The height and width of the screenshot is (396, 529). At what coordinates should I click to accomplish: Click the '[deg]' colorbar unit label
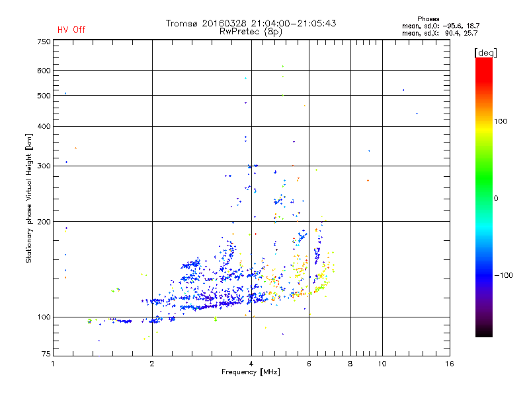tap(485, 53)
